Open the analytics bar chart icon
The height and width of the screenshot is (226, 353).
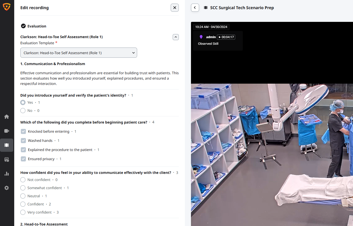(7, 174)
